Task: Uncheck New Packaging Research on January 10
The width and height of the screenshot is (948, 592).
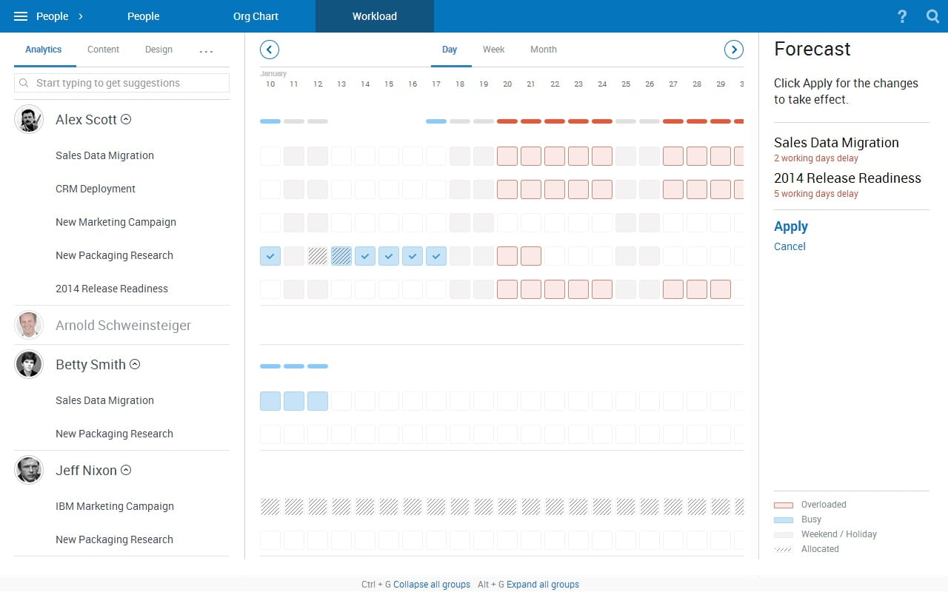Action: [x=270, y=256]
